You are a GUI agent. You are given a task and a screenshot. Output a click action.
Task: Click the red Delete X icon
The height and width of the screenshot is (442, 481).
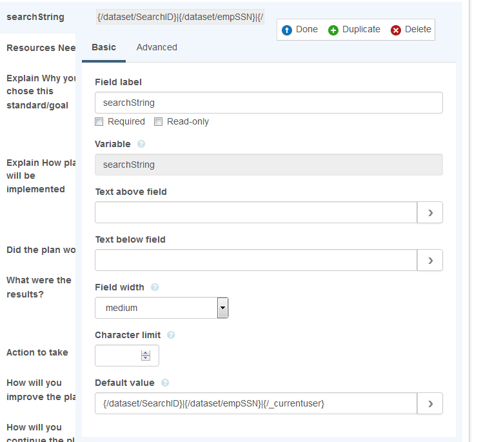coord(396,30)
